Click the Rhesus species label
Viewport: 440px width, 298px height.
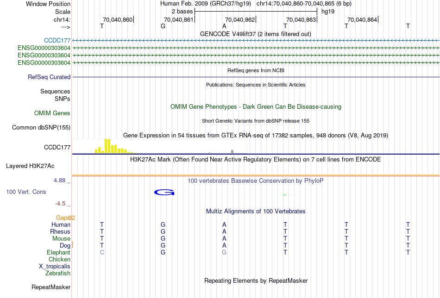tap(60, 232)
